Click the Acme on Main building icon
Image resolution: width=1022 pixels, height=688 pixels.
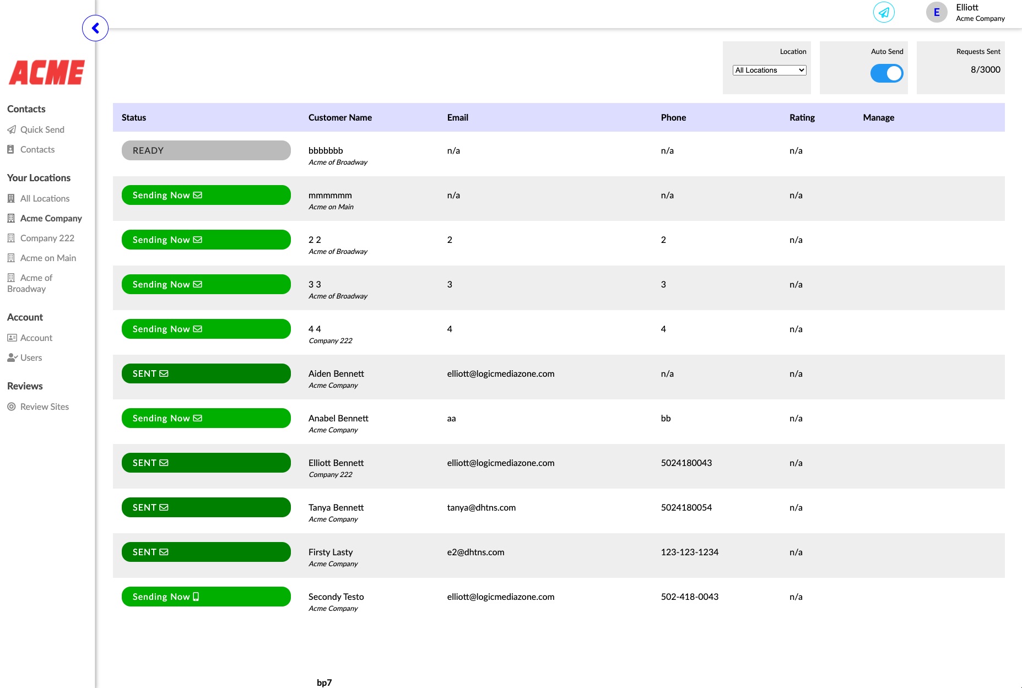coord(11,258)
